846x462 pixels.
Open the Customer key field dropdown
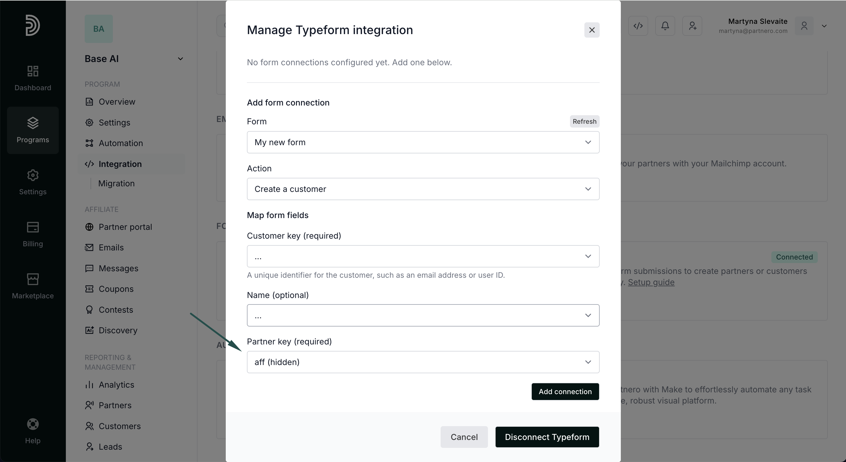pyautogui.click(x=423, y=257)
